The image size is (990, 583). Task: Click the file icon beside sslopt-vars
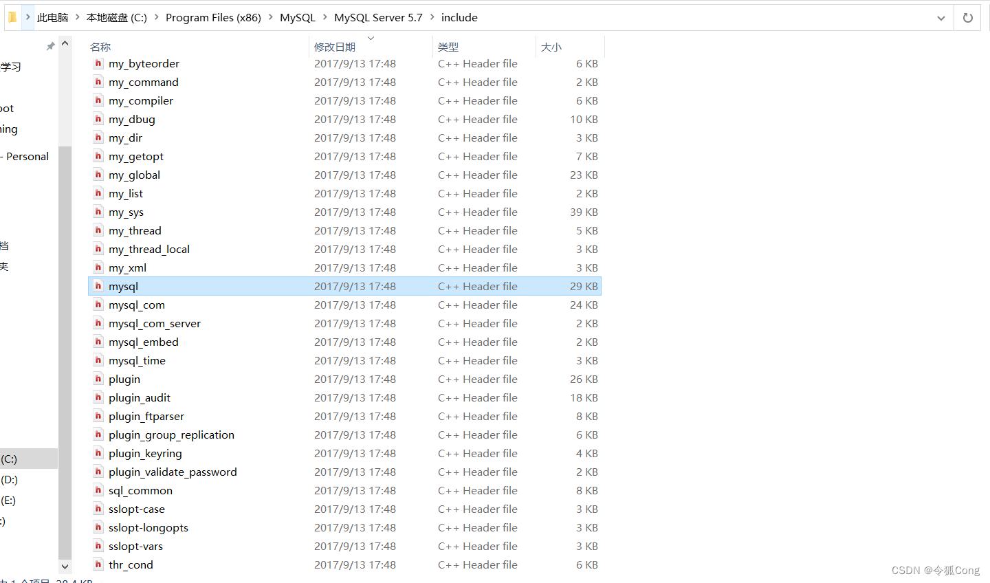click(x=98, y=546)
